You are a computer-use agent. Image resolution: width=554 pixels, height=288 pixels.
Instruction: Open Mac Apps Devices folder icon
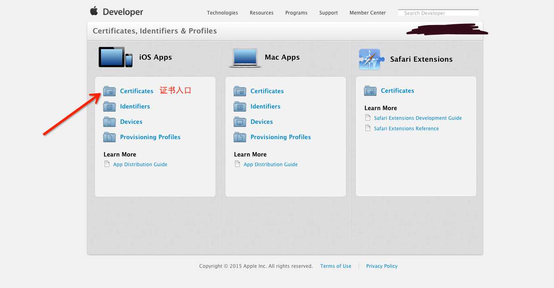point(240,122)
